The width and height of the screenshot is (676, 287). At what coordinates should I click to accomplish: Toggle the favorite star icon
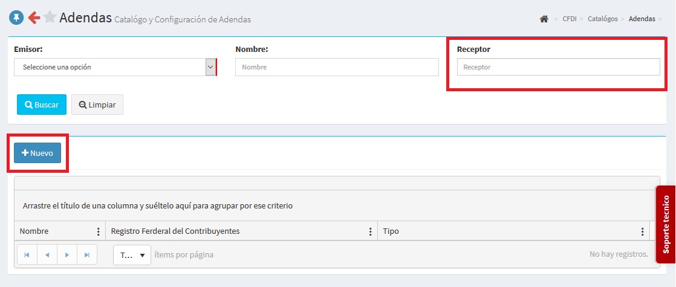(x=50, y=18)
